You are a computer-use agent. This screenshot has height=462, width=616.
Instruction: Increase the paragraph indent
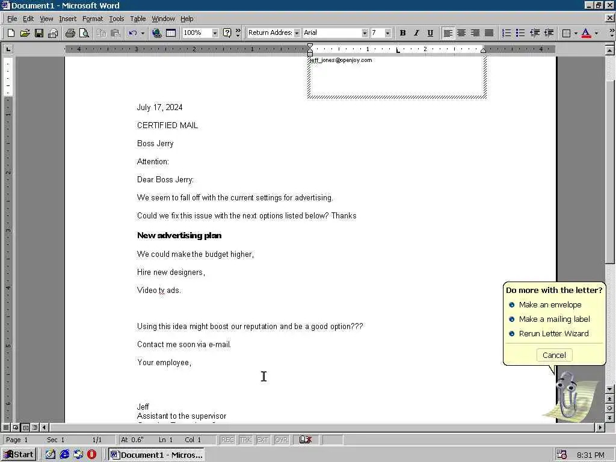549,33
